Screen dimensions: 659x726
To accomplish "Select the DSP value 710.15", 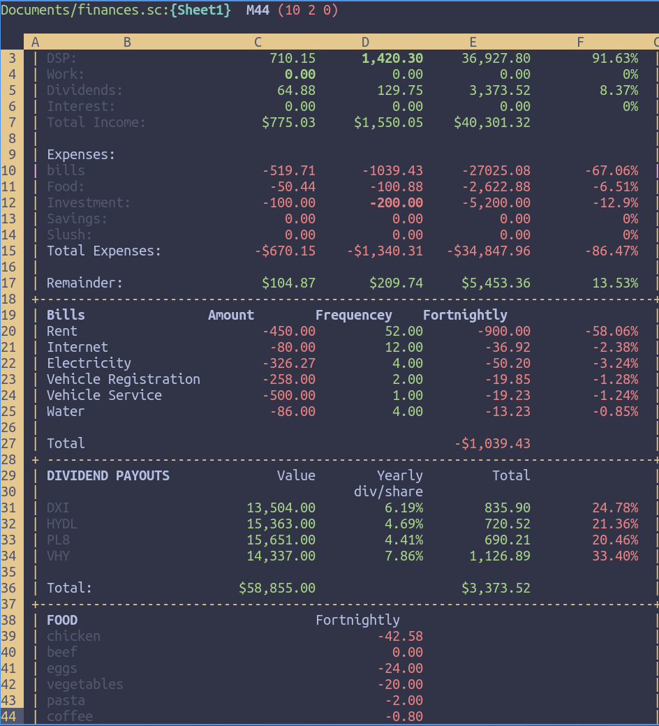I will tap(293, 59).
